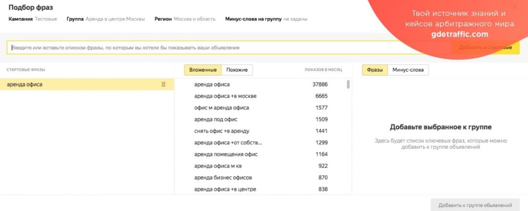This screenshot has width=528, height=211.
Task: Click the Регион value Москва и область
Action: pos(195,19)
